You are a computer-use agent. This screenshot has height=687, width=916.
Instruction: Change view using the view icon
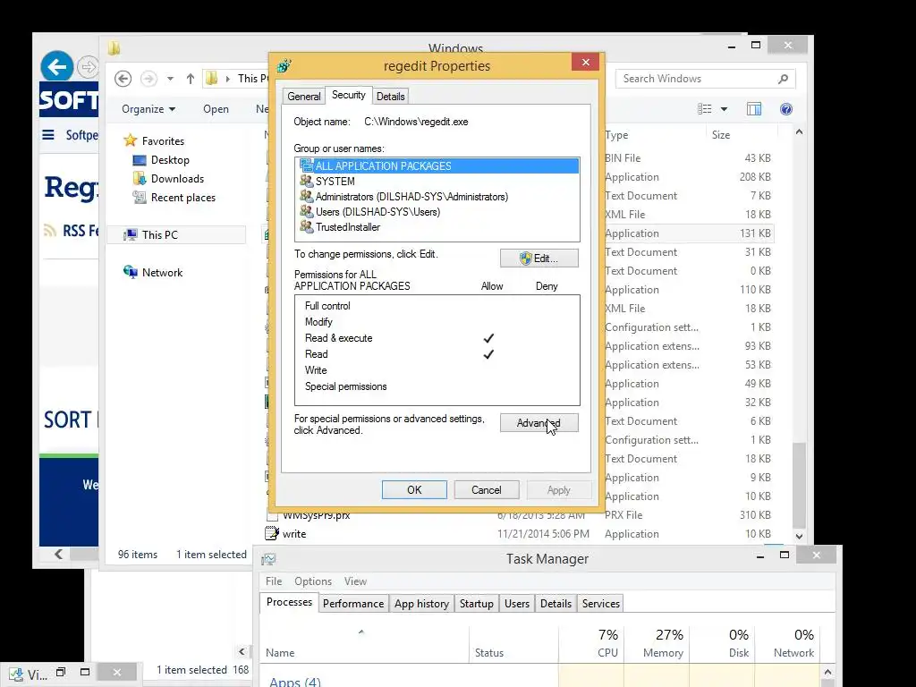[x=705, y=109]
